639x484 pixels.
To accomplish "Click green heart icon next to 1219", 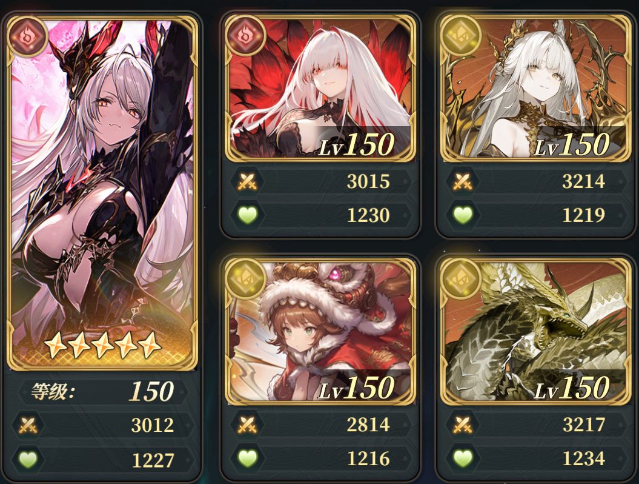I will [x=463, y=215].
